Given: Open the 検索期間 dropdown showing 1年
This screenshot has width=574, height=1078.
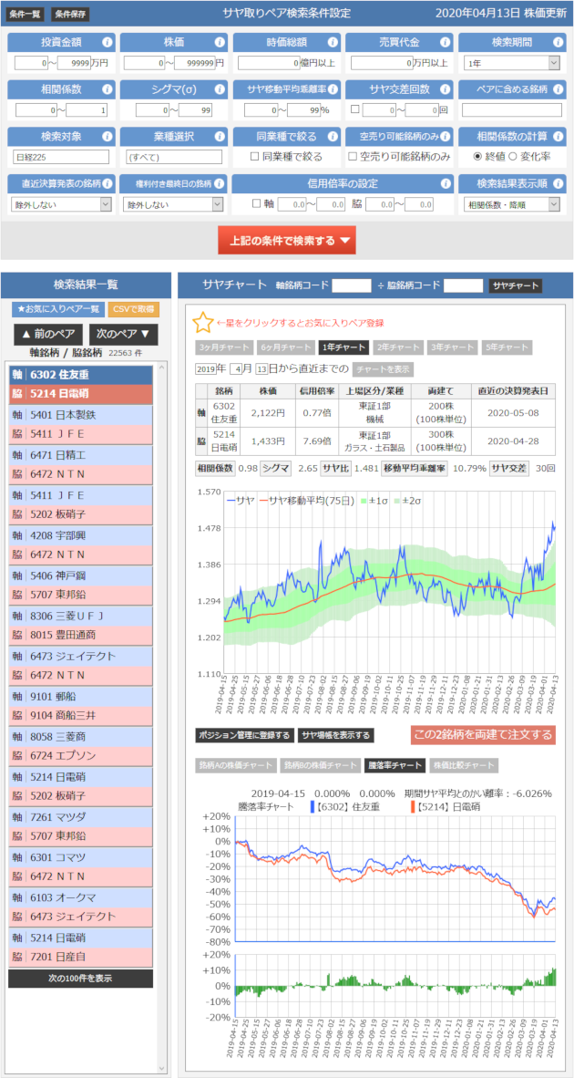Looking at the screenshot, I should [x=512, y=63].
